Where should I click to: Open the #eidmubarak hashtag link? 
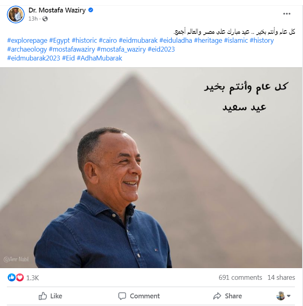tap(138, 40)
